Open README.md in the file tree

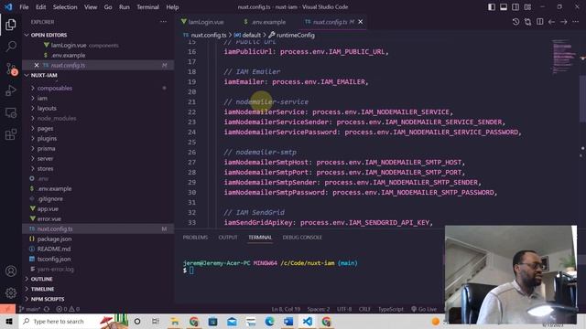(53, 249)
